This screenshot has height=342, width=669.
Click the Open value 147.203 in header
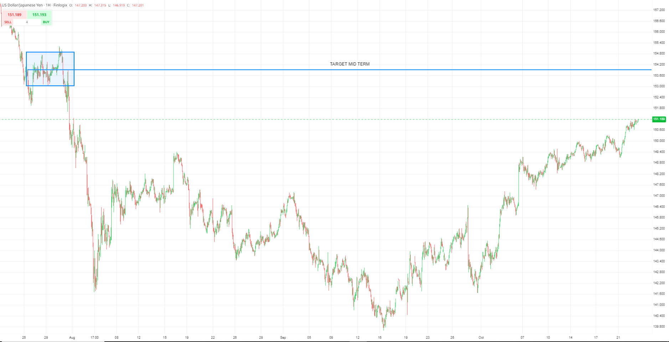point(81,5)
